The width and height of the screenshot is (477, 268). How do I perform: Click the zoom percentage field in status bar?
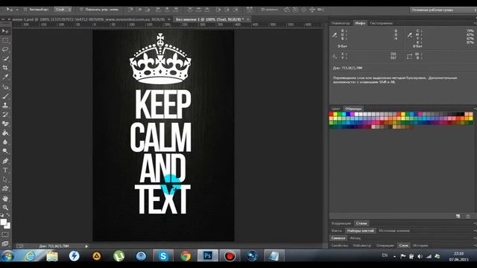[20, 246]
